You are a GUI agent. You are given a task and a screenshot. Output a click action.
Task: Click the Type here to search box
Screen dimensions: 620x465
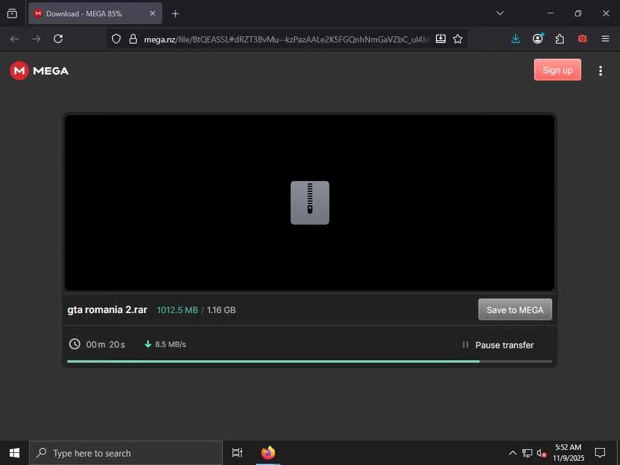[126, 453]
